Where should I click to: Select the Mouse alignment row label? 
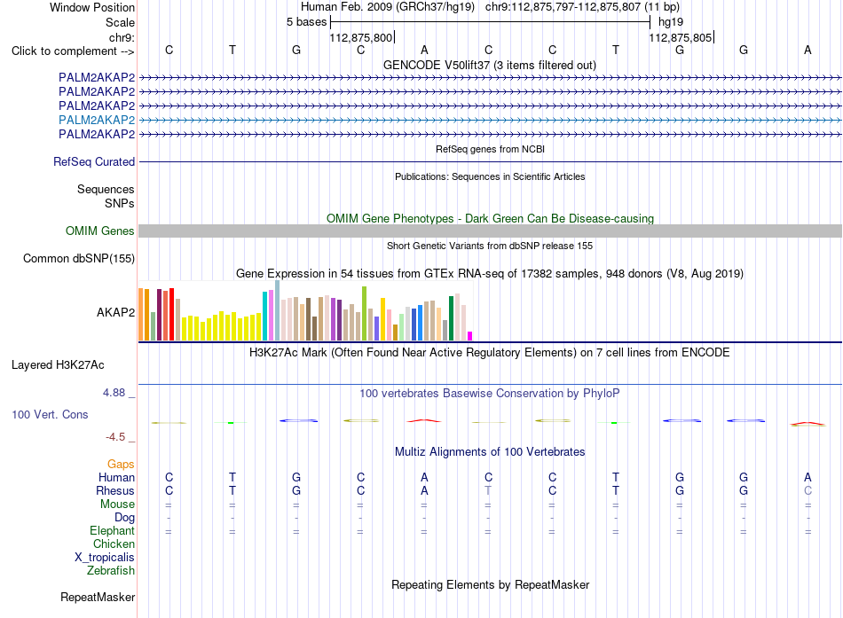point(117,505)
